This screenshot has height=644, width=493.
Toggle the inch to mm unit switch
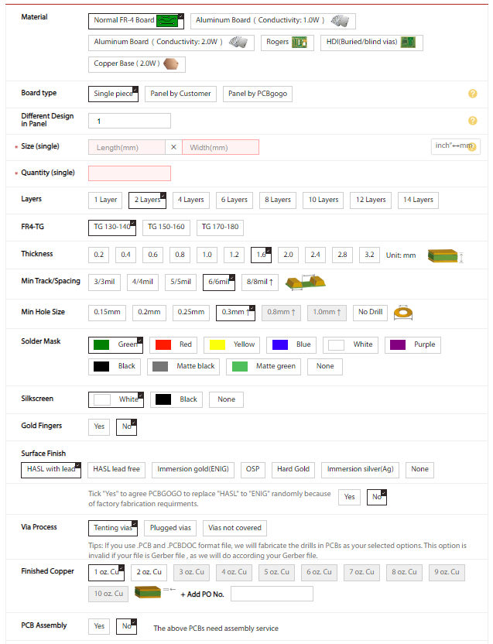(456, 146)
